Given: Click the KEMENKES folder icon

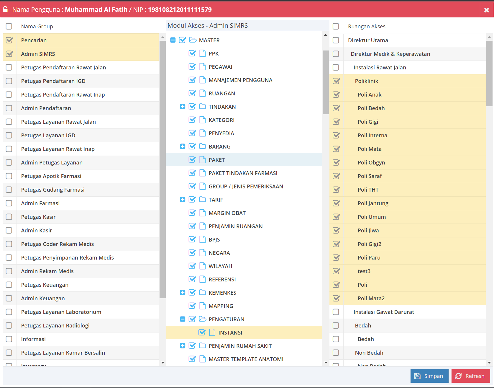Looking at the screenshot, I should coord(202,292).
